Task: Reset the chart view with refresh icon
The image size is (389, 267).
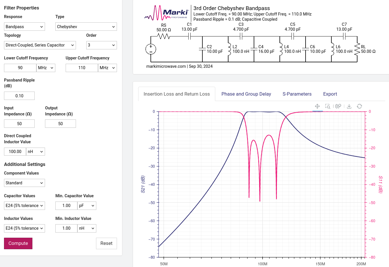Action: [359, 106]
